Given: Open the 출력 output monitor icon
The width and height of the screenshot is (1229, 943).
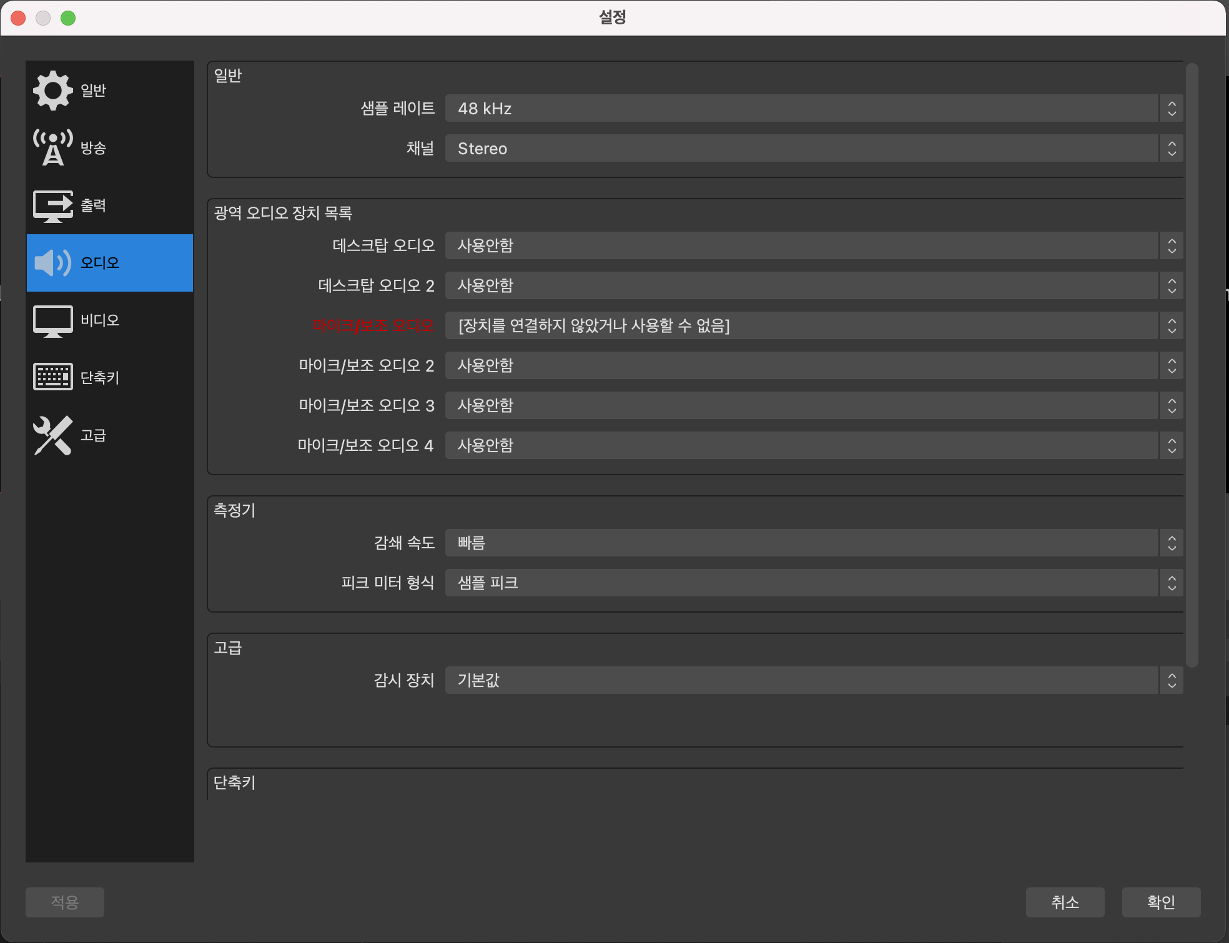Looking at the screenshot, I should point(52,205).
